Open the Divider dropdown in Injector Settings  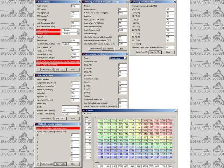pyautogui.click(x=78, y=107)
